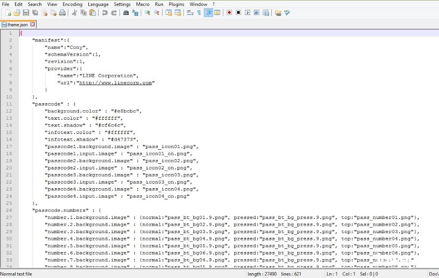Cut selection using the scissors icon
The width and height of the screenshot is (439, 278).
point(74,13)
